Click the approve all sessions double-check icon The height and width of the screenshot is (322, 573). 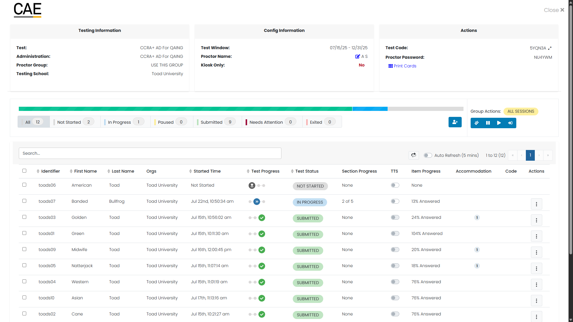click(477, 123)
